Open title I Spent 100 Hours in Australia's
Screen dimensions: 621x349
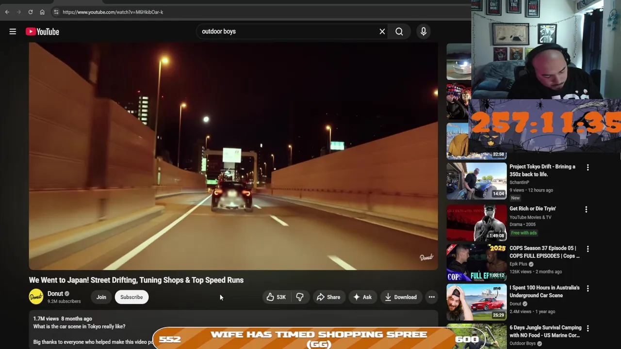click(544, 291)
